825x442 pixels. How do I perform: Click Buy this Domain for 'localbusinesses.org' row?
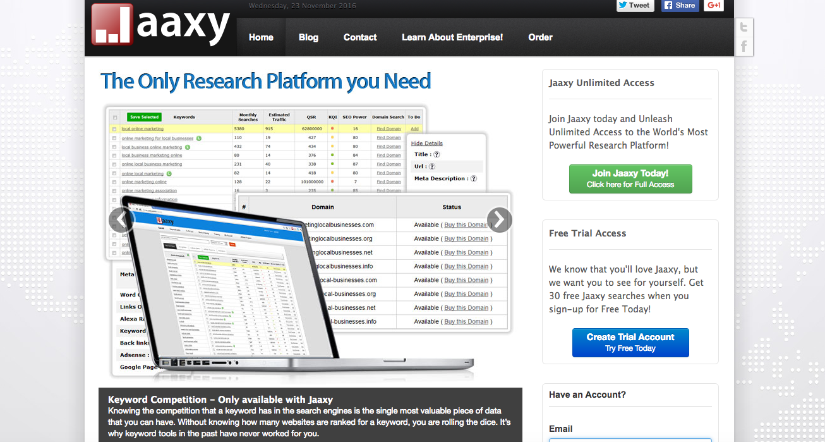click(466, 239)
